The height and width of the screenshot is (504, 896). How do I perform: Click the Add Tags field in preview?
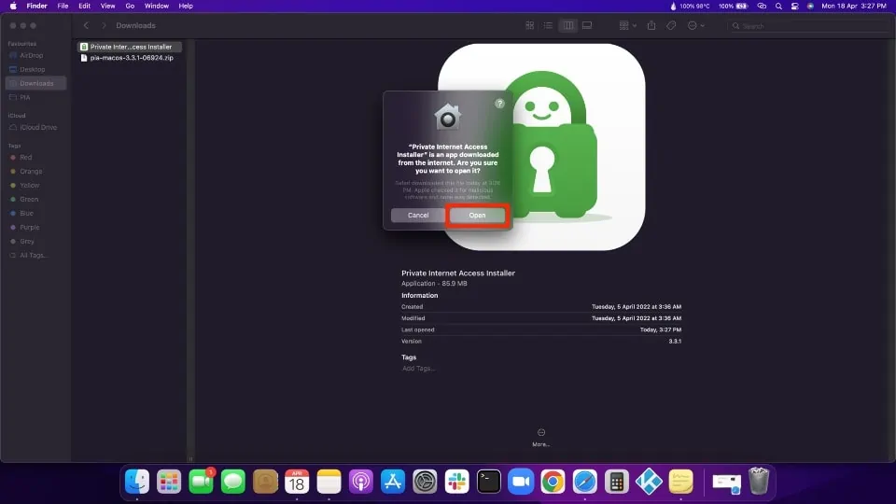418,369
